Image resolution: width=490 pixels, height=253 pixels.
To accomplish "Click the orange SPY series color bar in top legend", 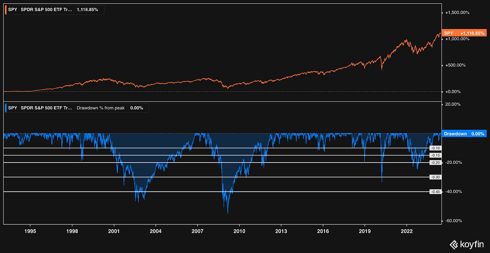I will [6, 10].
